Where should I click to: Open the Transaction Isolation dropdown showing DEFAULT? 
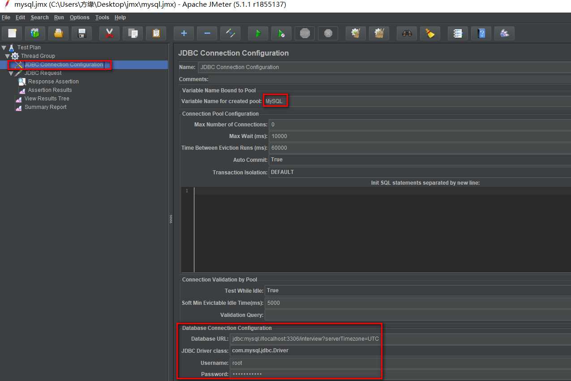(420, 172)
